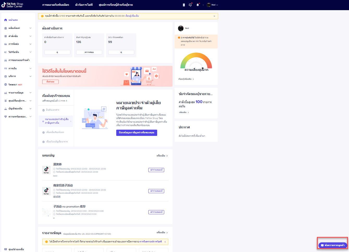Select the completed ยืนยันเอกสาร checklist step
The height and width of the screenshot is (252, 349).
click(x=52, y=110)
